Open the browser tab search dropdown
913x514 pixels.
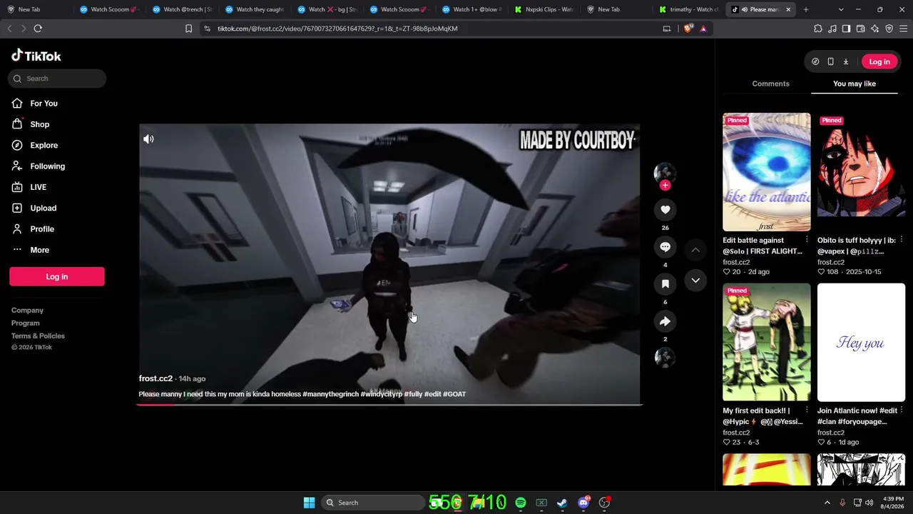(x=841, y=9)
